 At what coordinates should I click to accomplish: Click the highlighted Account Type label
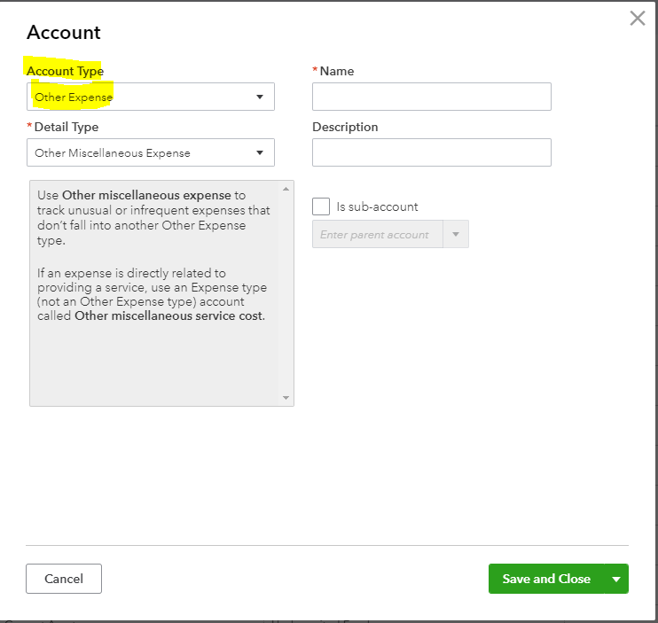[65, 71]
